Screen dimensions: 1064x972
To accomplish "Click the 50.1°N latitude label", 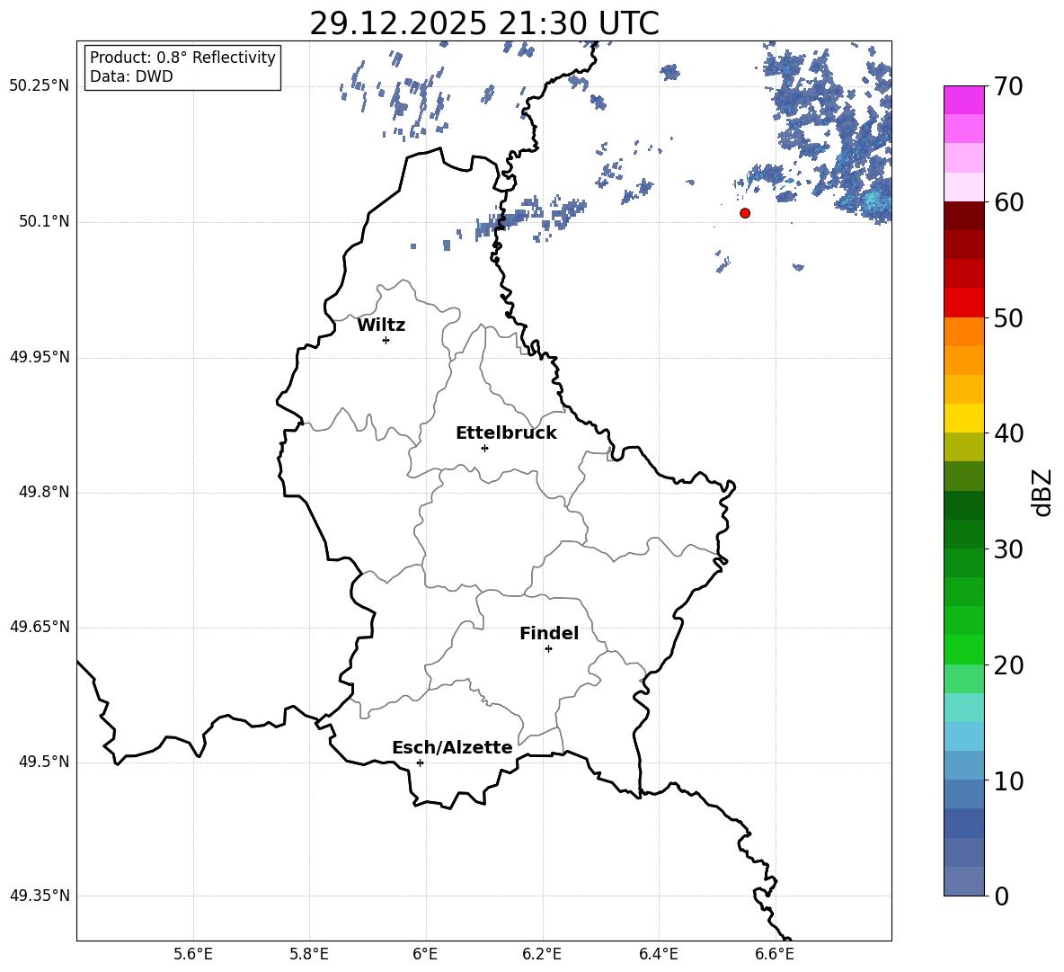I will [x=44, y=222].
